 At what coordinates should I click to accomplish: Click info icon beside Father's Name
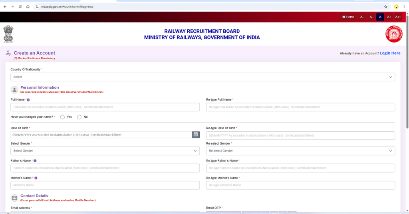tap(35, 161)
